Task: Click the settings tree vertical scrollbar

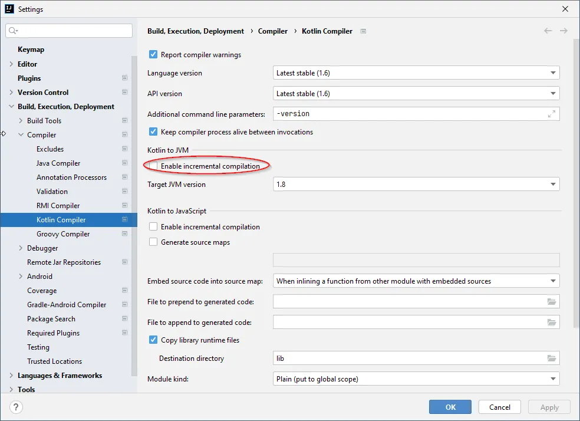Action: (134, 216)
